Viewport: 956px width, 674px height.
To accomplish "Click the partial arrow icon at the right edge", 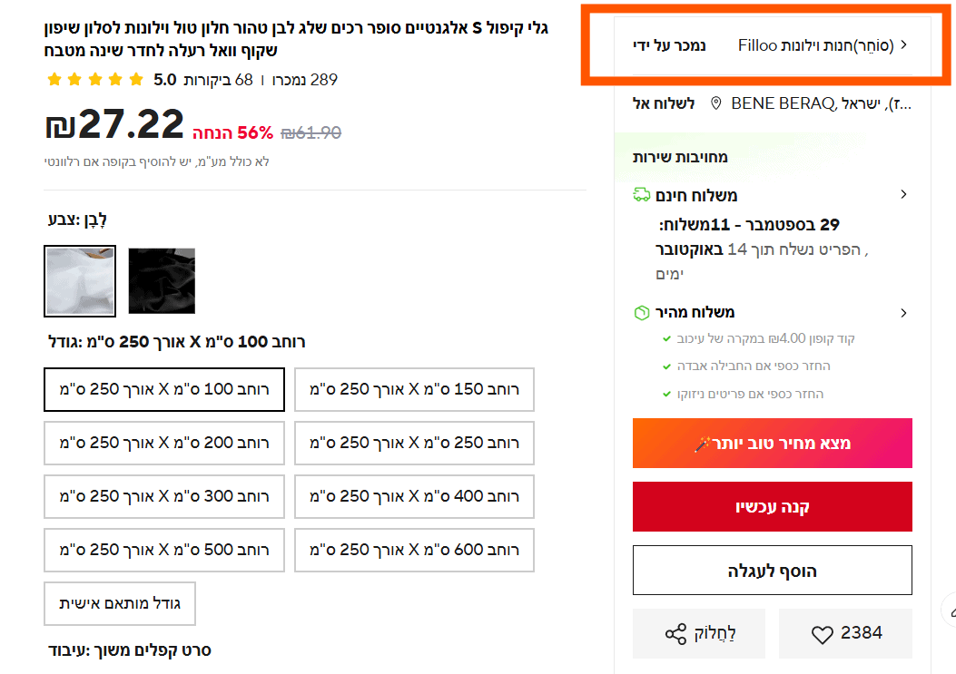I will tap(949, 610).
